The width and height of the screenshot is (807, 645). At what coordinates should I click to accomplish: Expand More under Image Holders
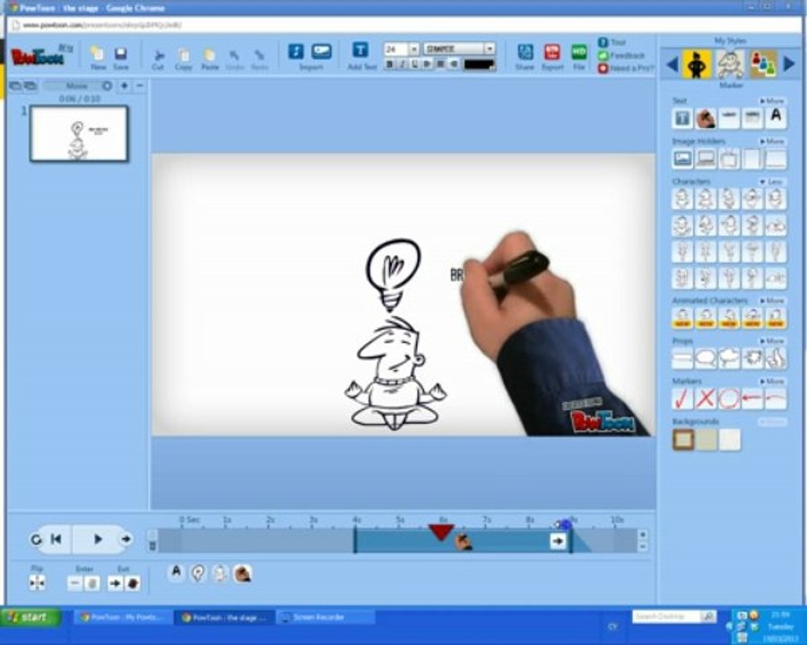(772, 141)
